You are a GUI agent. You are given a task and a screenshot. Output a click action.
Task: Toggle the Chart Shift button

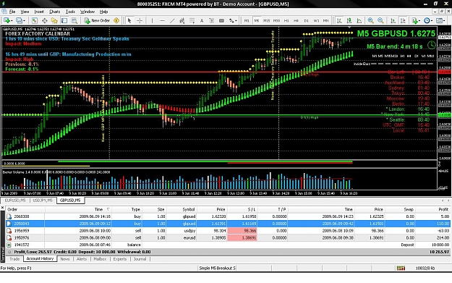pyautogui.click(x=403, y=20)
